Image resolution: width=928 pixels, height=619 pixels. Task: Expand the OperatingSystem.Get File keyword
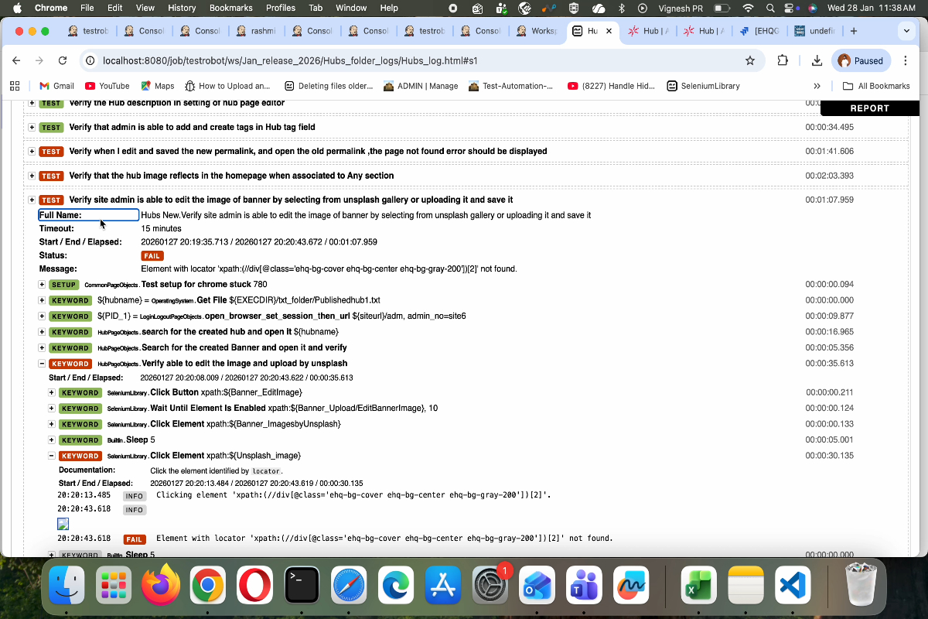[43, 300]
